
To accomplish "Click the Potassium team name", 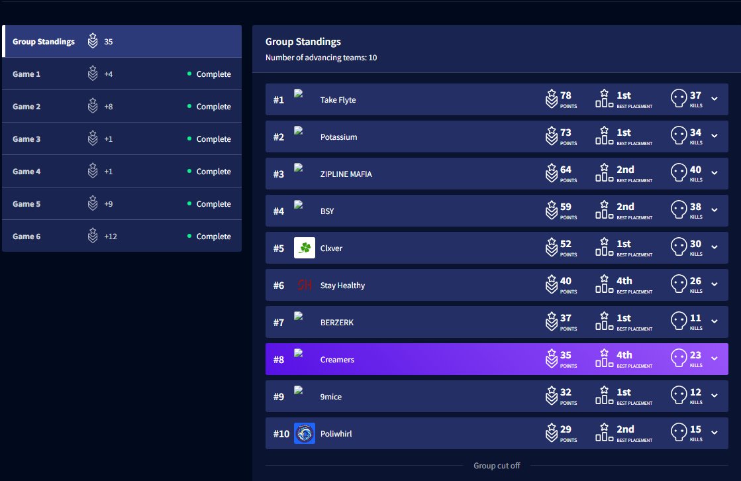I will pyautogui.click(x=338, y=136).
